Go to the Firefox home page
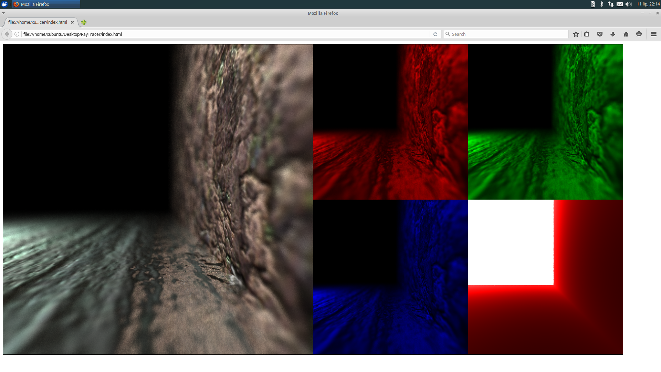661x372 pixels. click(626, 34)
